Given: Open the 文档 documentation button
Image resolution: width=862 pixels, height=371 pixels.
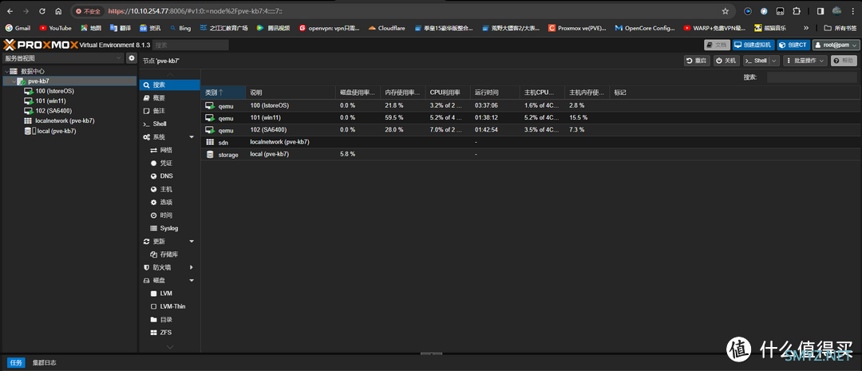Looking at the screenshot, I should click(717, 45).
